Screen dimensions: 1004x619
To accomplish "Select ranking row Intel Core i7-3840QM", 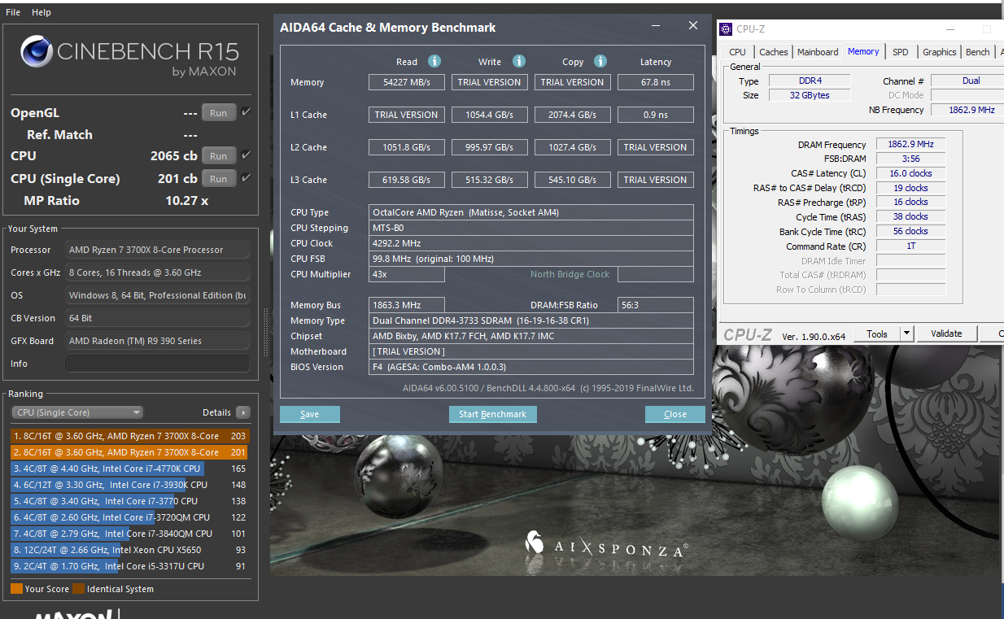I will 130,534.
